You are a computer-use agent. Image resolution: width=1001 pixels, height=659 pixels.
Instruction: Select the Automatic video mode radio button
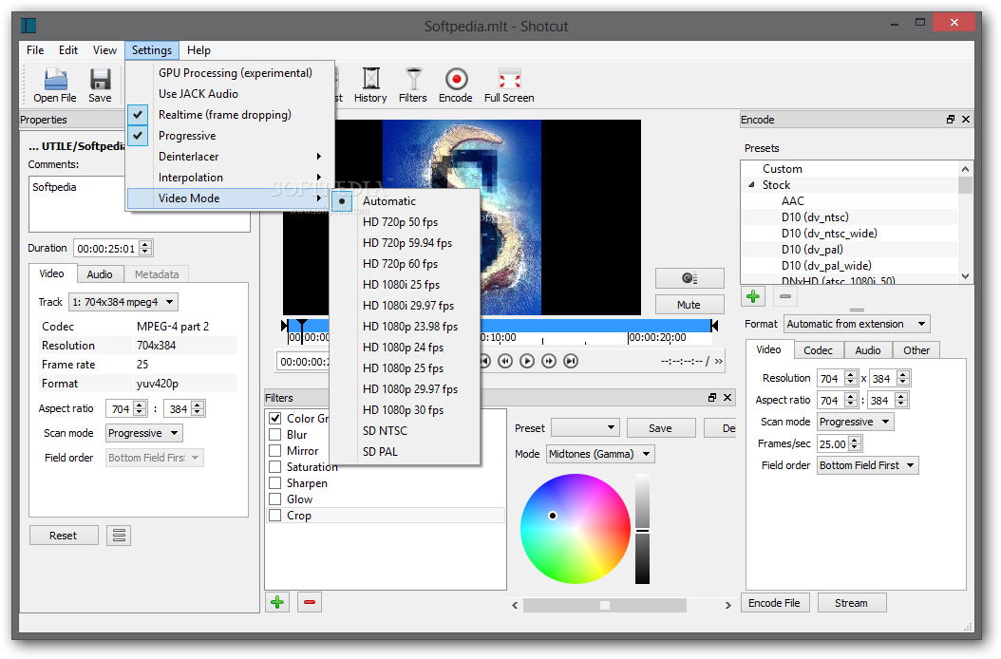tap(342, 200)
